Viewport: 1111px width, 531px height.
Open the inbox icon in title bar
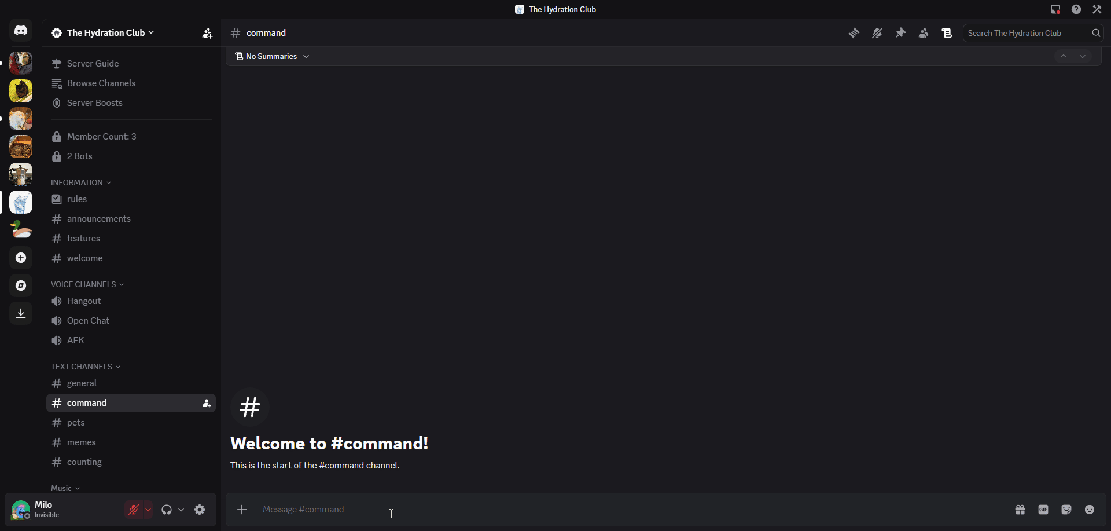pos(1055,9)
